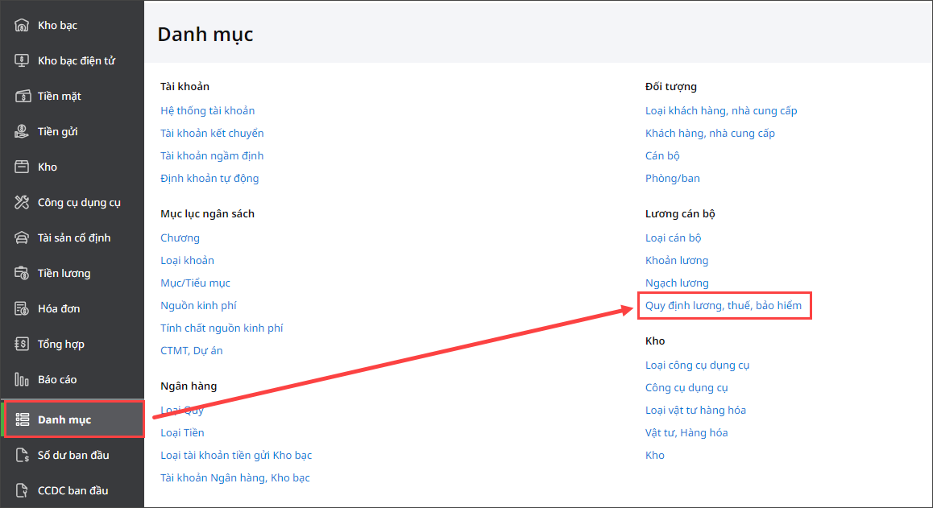
Task: Click Tài sản cố định menu label
Action: pos(74,238)
